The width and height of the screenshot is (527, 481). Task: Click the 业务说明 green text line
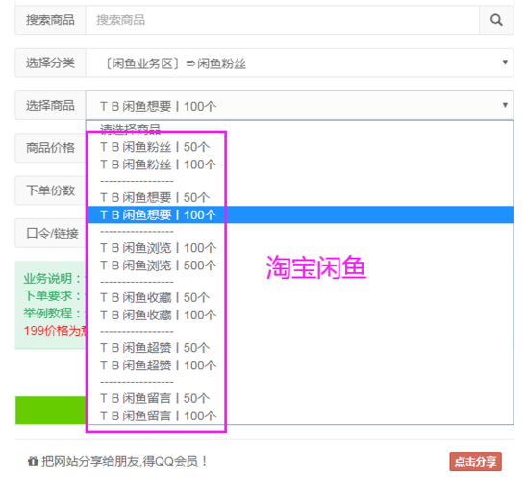pyautogui.click(x=53, y=278)
